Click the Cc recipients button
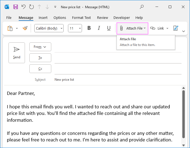The image size is (190, 148). coord(40,69)
